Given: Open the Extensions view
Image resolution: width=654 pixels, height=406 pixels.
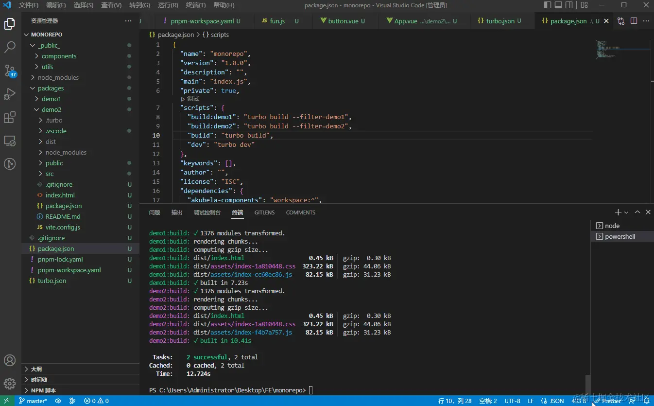Looking at the screenshot, I should (10, 117).
